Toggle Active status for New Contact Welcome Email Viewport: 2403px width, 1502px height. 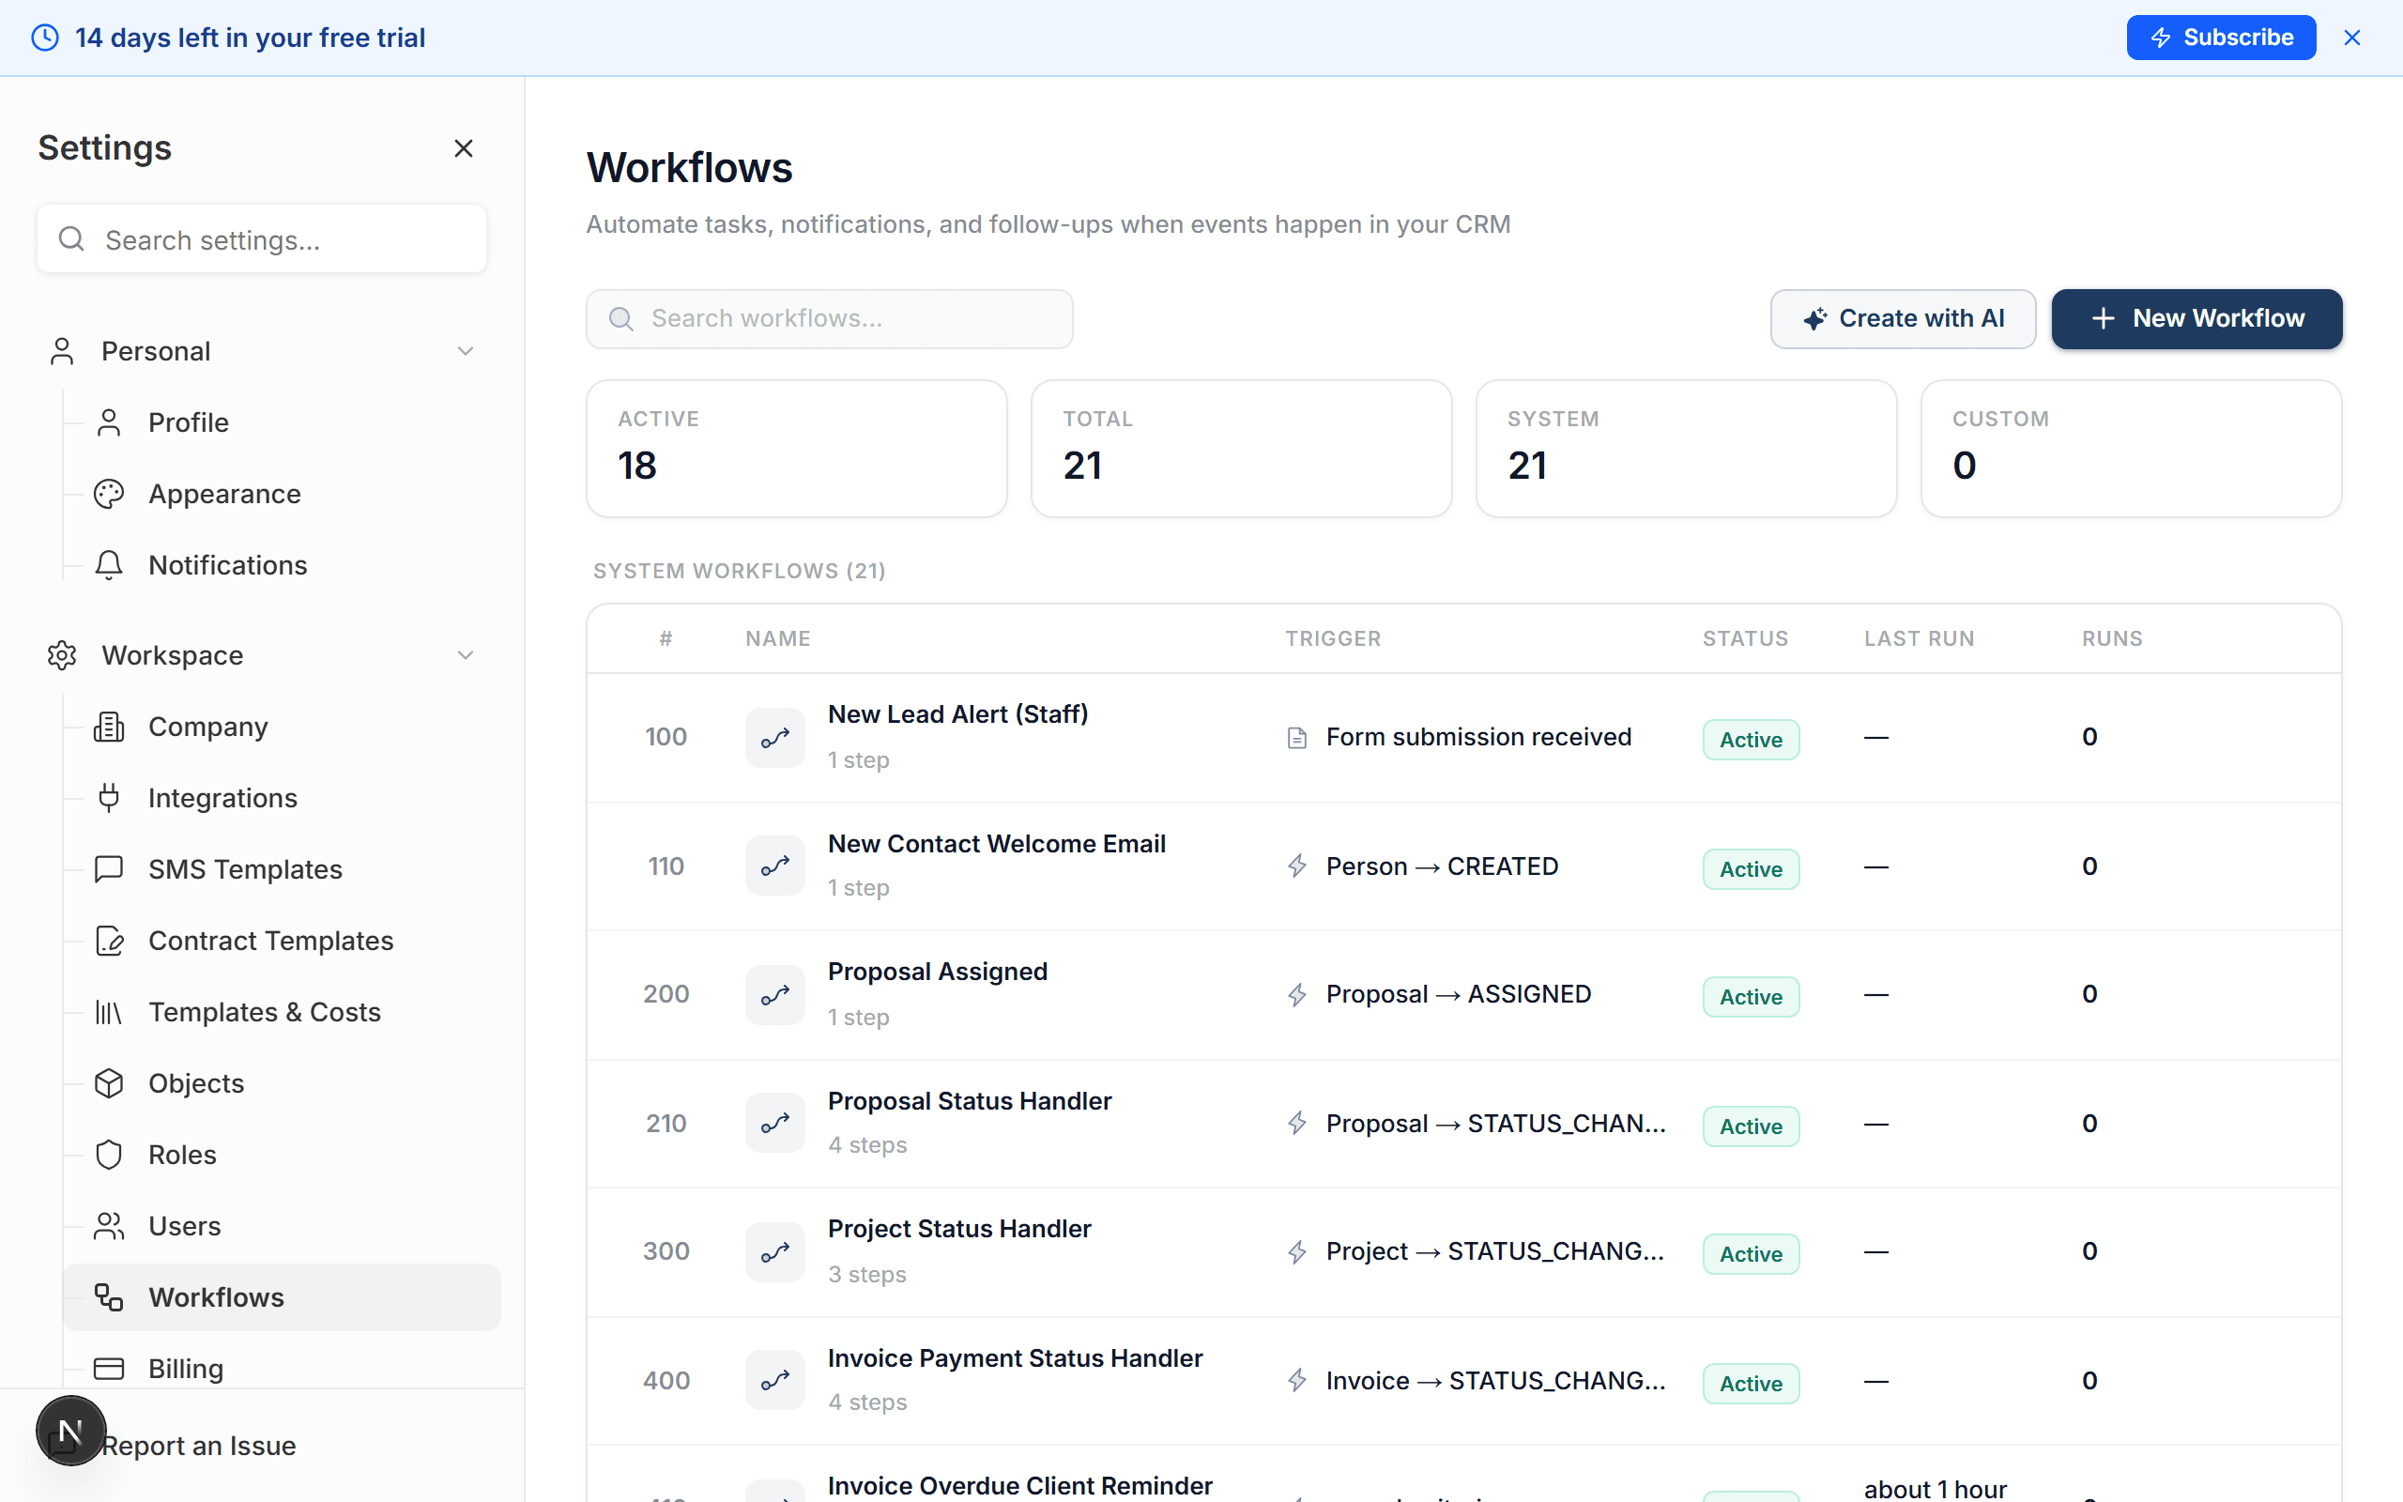1750,868
